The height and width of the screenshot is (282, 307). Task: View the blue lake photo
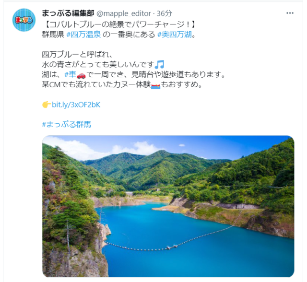click(x=168, y=206)
